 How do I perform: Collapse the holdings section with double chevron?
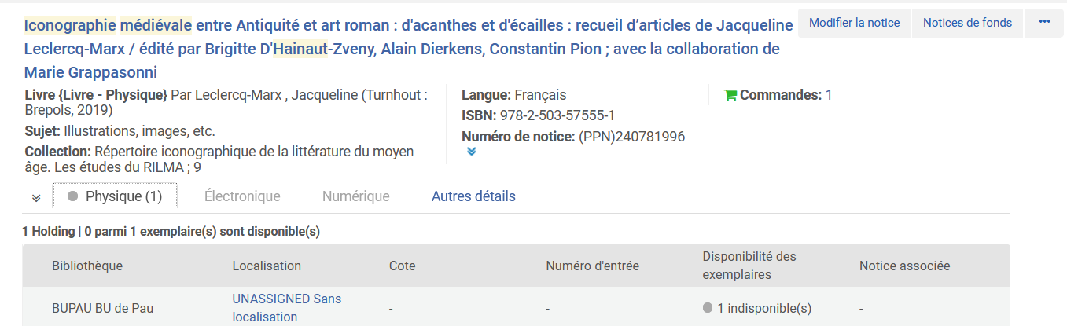tap(36, 197)
